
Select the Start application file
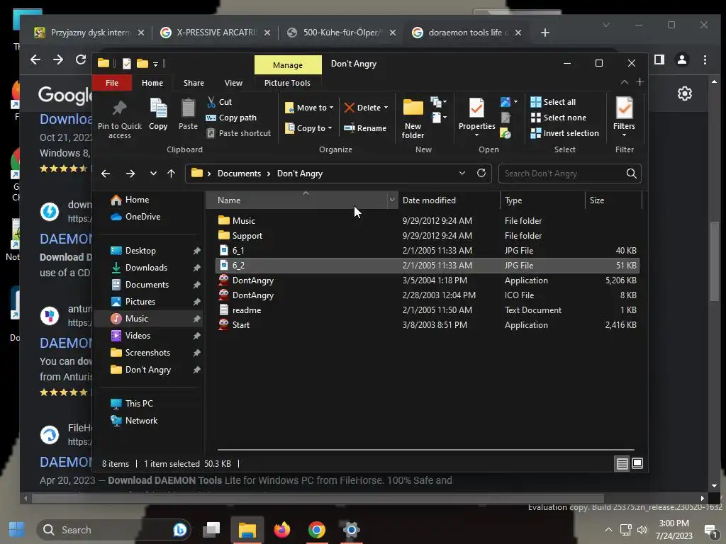[427, 324]
